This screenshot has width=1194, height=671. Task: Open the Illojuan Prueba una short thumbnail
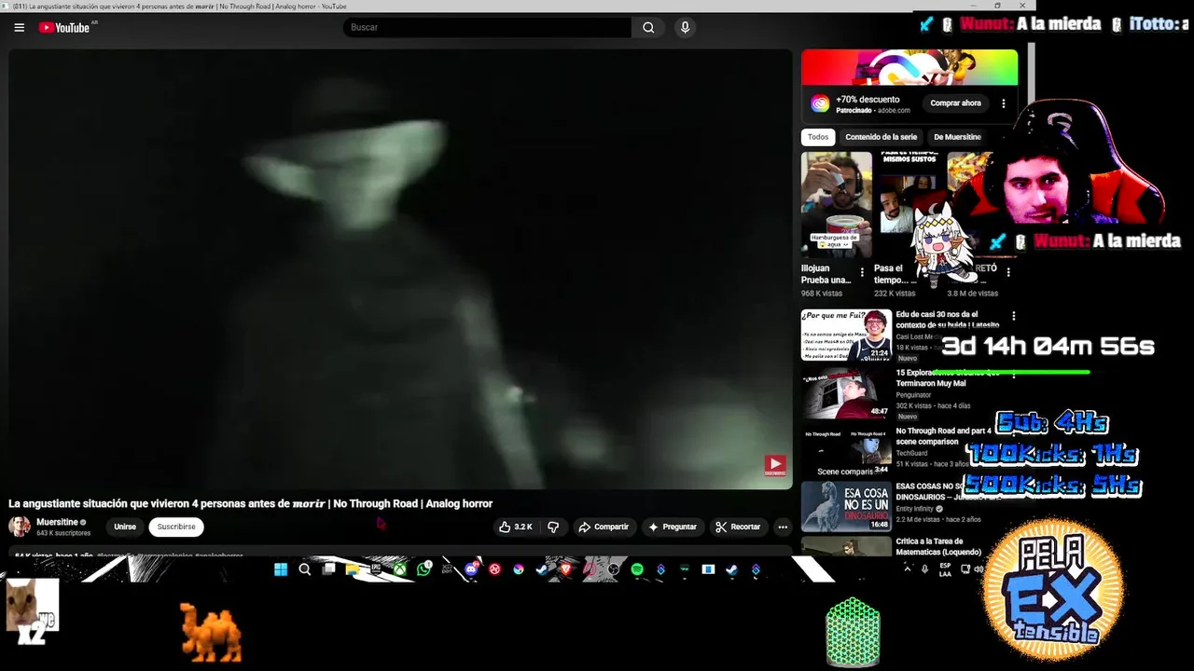pos(837,205)
